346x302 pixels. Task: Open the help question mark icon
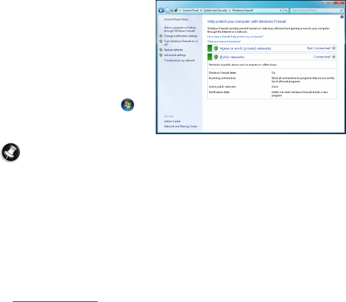[x=342, y=17]
